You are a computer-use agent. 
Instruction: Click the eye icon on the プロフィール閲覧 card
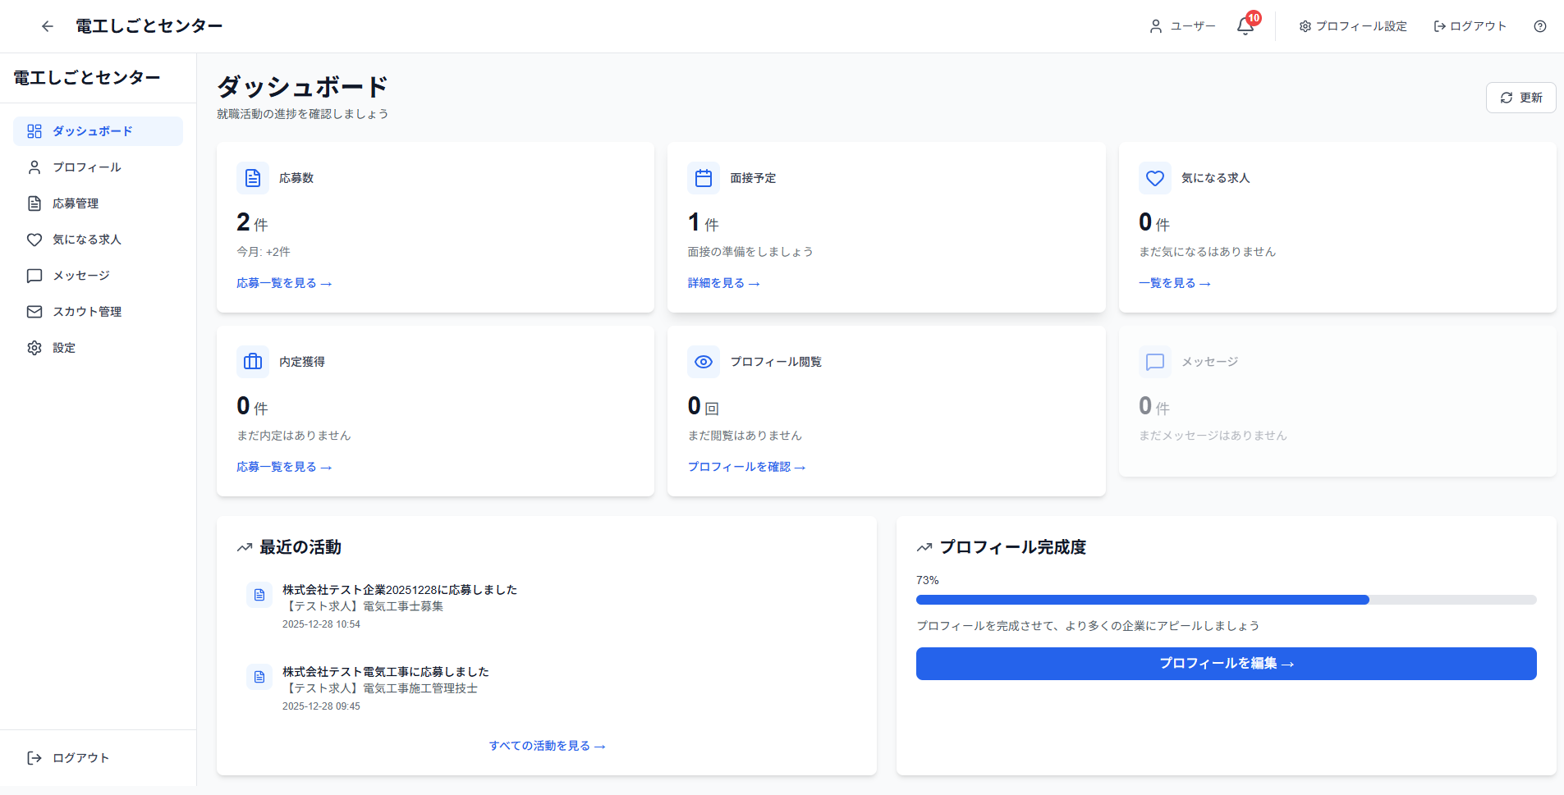coord(704,361)
